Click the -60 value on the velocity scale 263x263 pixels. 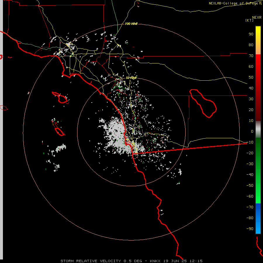point(250,196)
